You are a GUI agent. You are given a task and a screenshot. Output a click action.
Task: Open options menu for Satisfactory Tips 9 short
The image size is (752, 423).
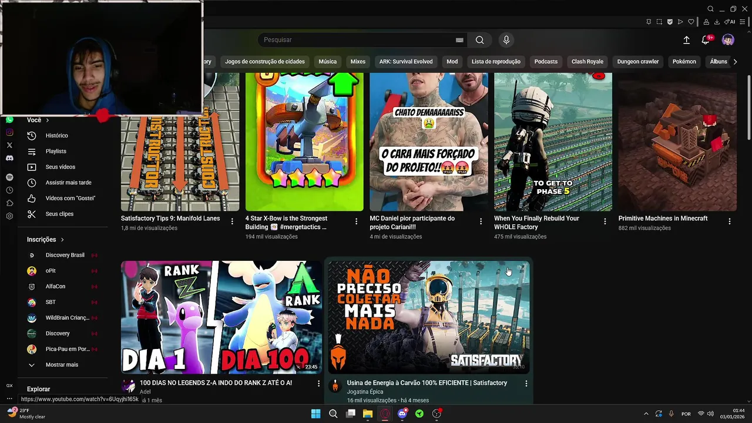point(232,221)
